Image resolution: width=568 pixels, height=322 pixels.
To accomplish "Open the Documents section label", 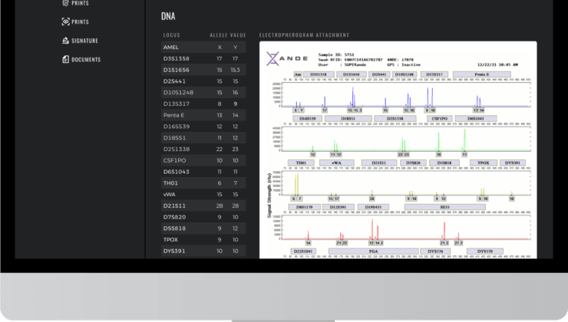I will 86,60.
